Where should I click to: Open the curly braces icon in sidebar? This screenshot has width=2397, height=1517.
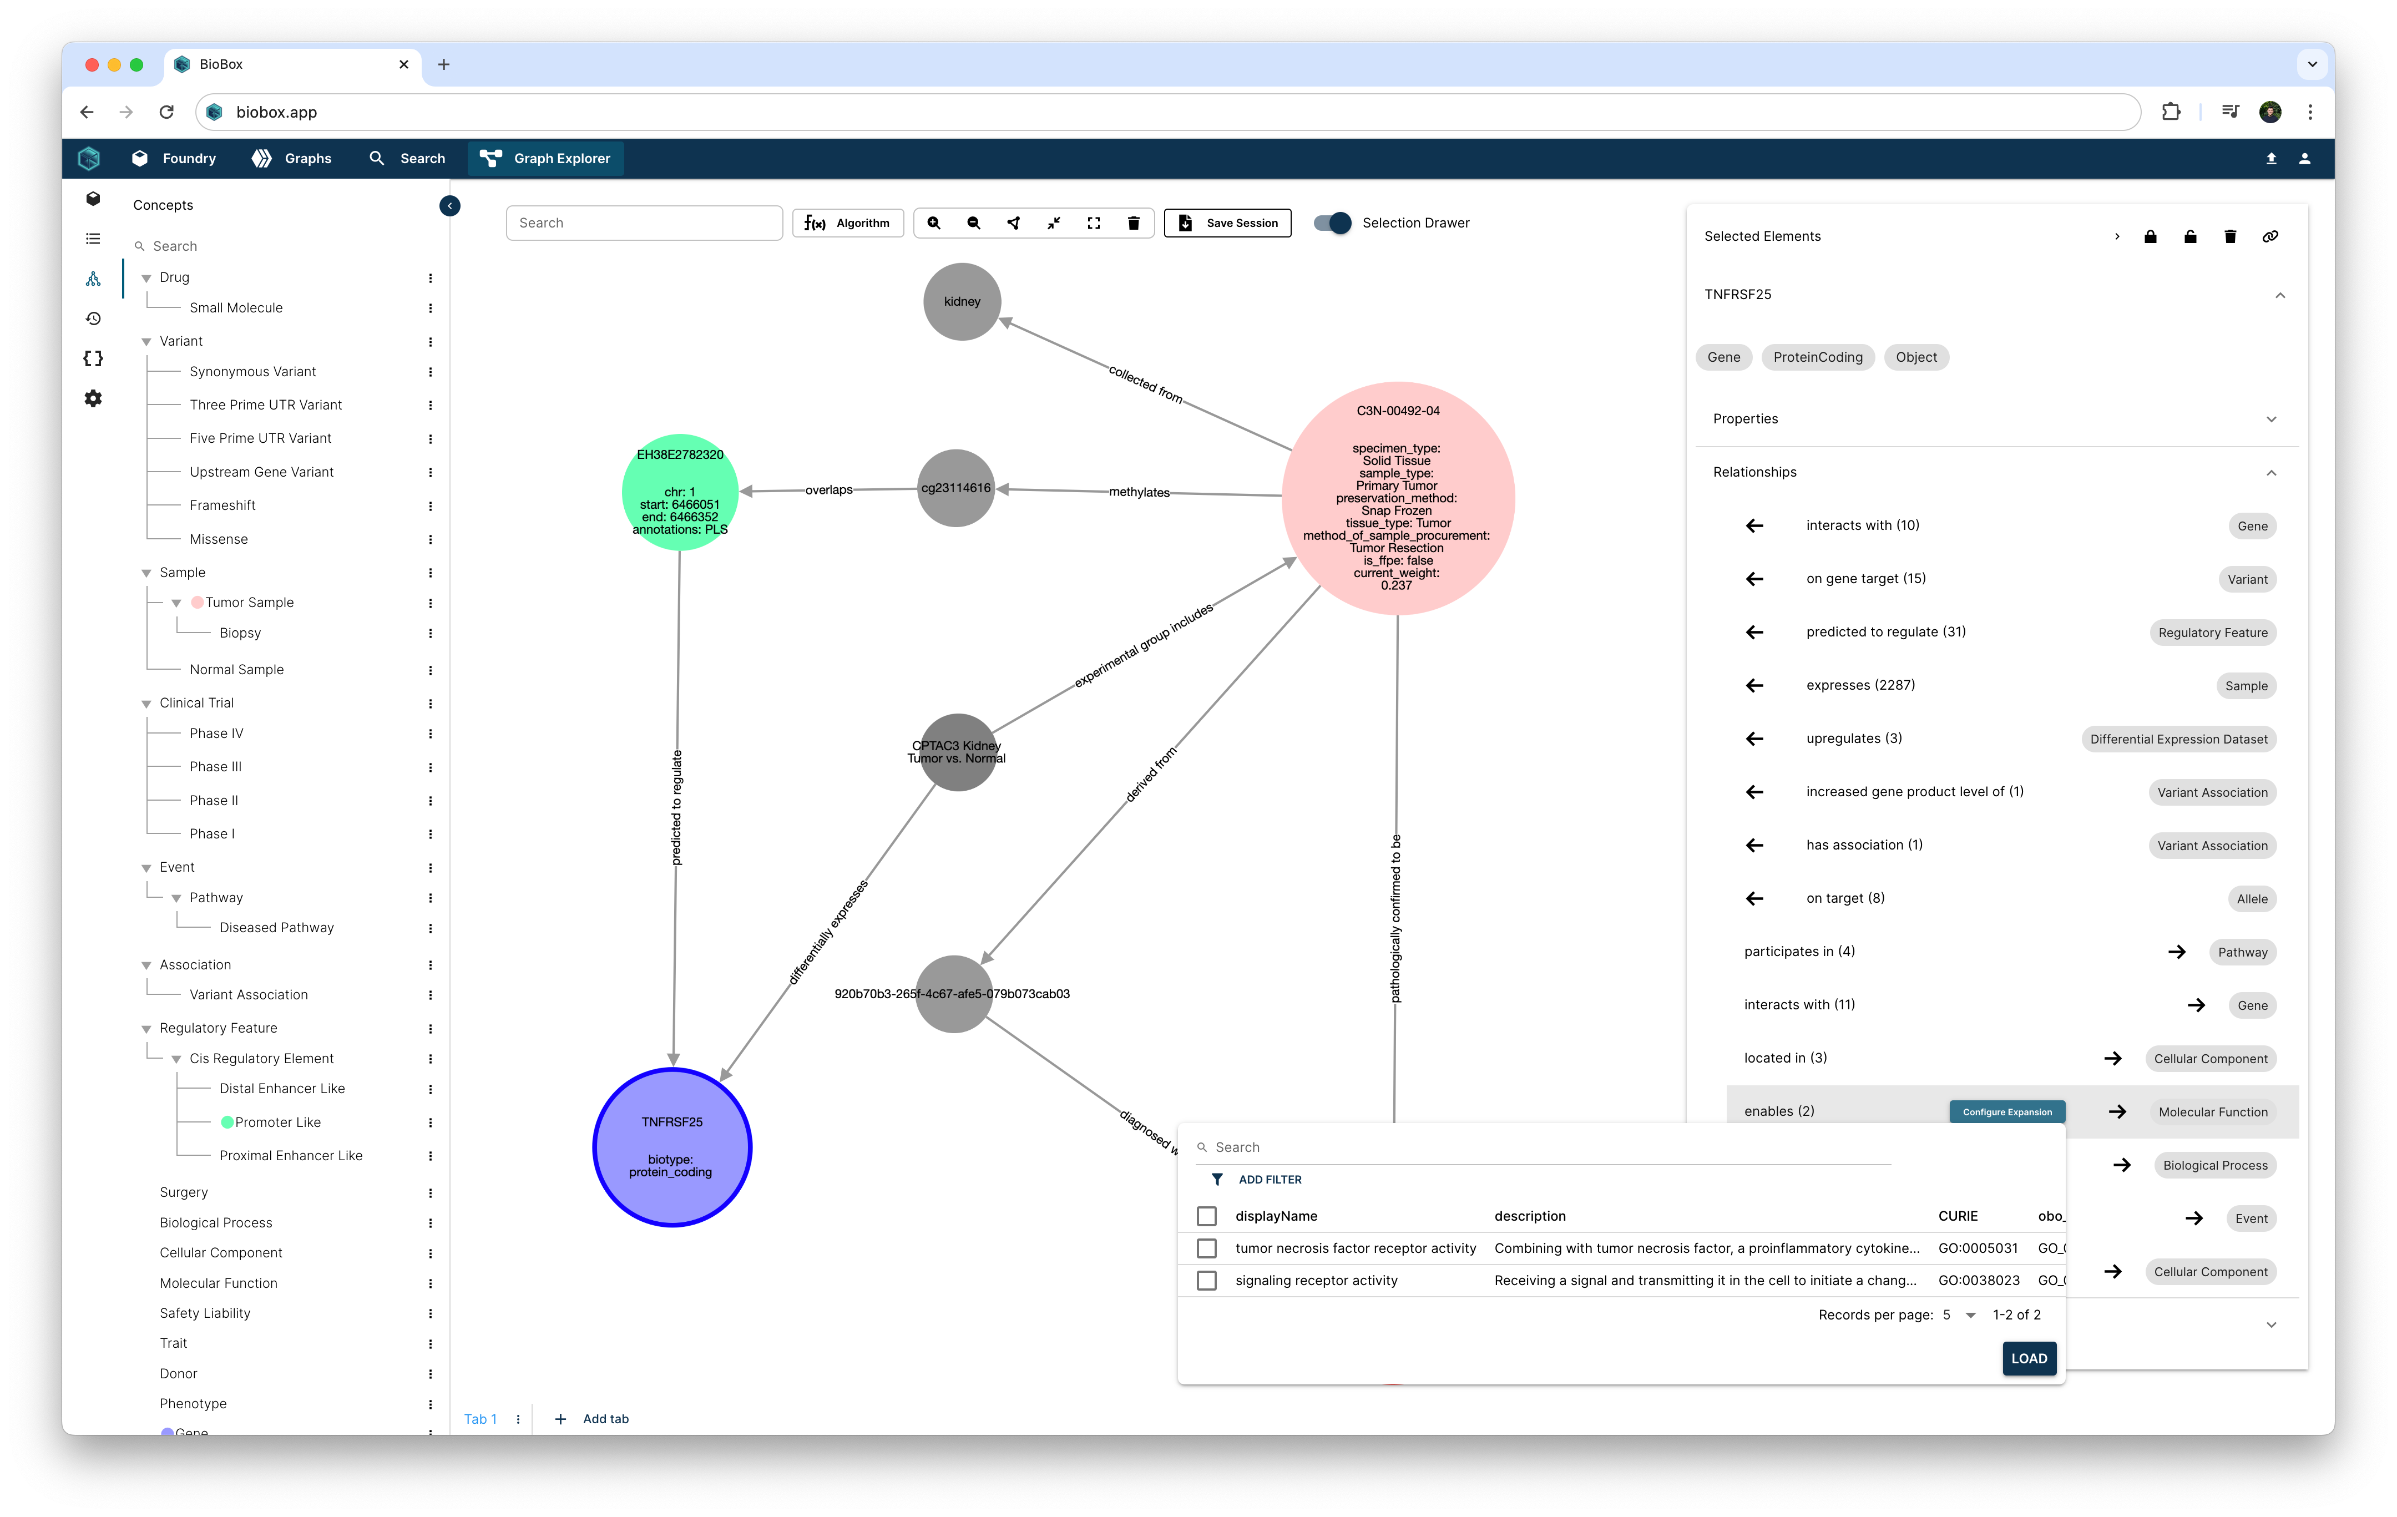(93, 358)
